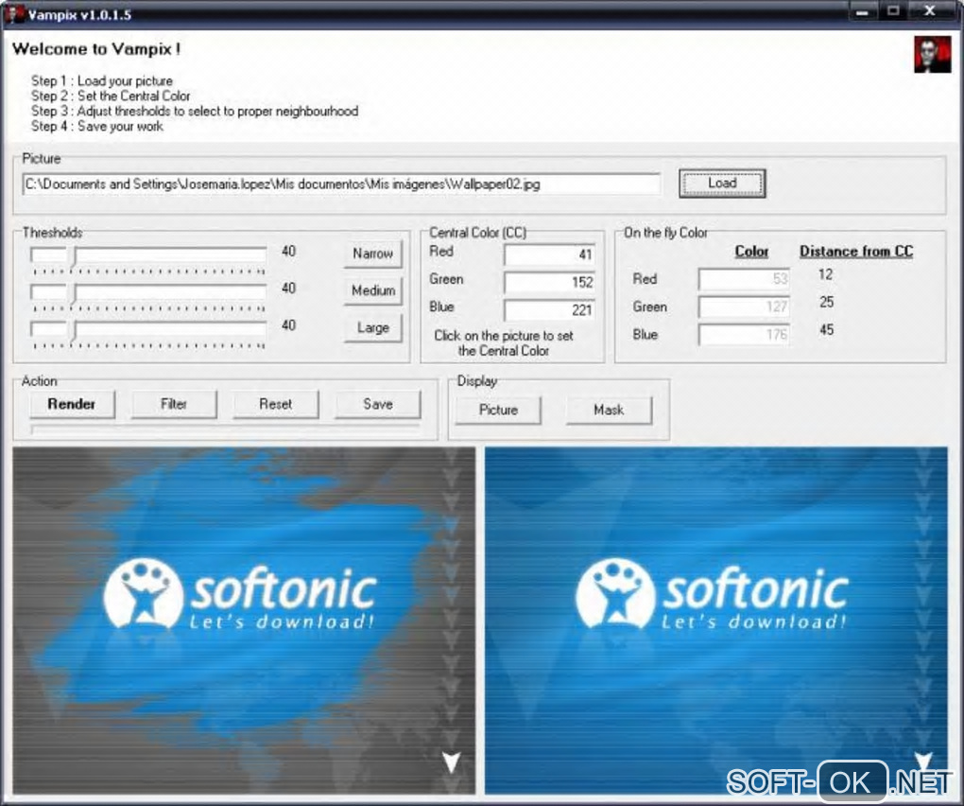
Task: Click 'Step 2 : Set the Central Color' text
Action: [111, 96]
